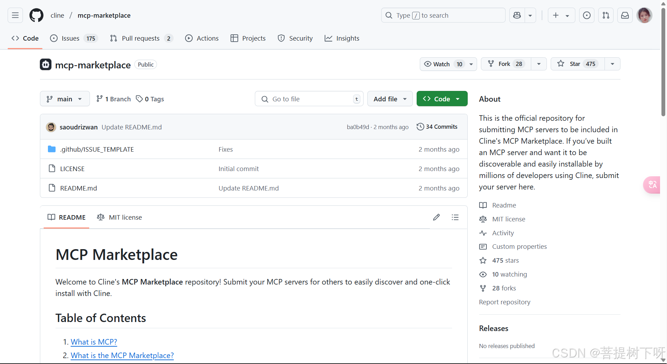Switch to the MIT license tab
Screen dimensions: 667x364
pos(119,217)
